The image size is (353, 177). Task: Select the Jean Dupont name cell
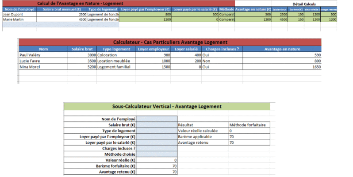click(x=19, y=14)
